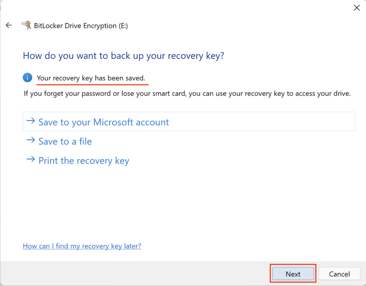Image resolution: width=366 pixels, height=286 pixels.
Task: Click the arrow icon beside Save to Microsoft account
Action: click(31, 122)
